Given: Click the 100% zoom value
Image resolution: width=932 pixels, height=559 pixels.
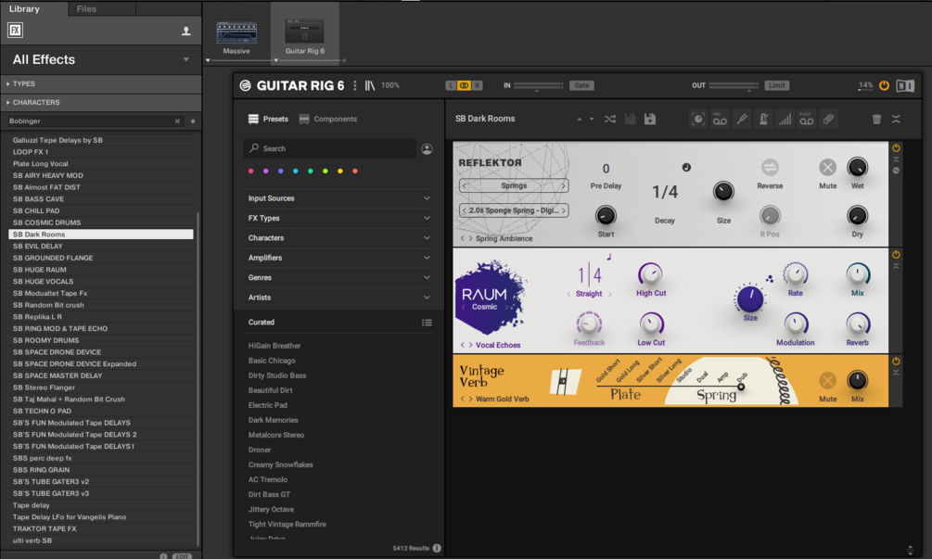Looking at the screenshot, I should 389,85.
